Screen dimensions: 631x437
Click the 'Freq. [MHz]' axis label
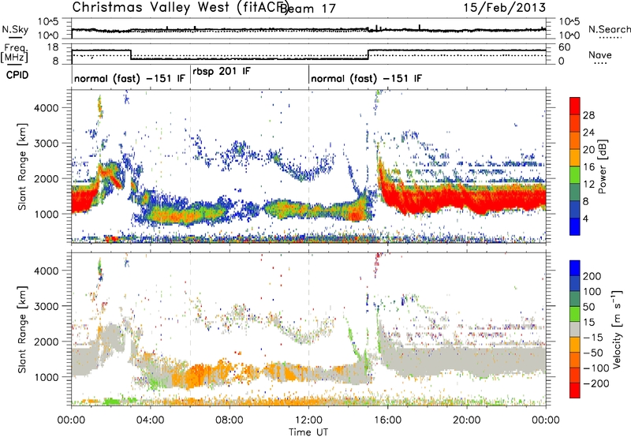(14, 53)
